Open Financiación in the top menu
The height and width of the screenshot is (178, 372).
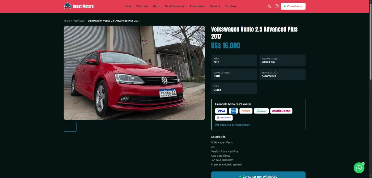coord(197,6)
